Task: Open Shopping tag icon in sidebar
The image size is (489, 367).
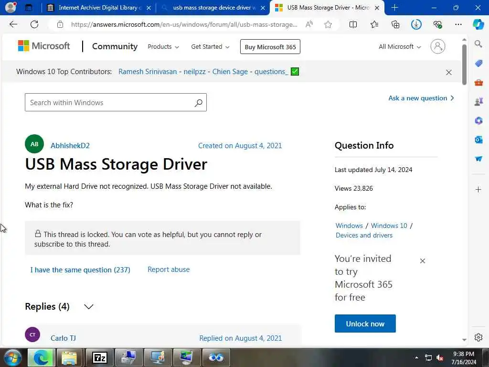Action: coord(478,63)
